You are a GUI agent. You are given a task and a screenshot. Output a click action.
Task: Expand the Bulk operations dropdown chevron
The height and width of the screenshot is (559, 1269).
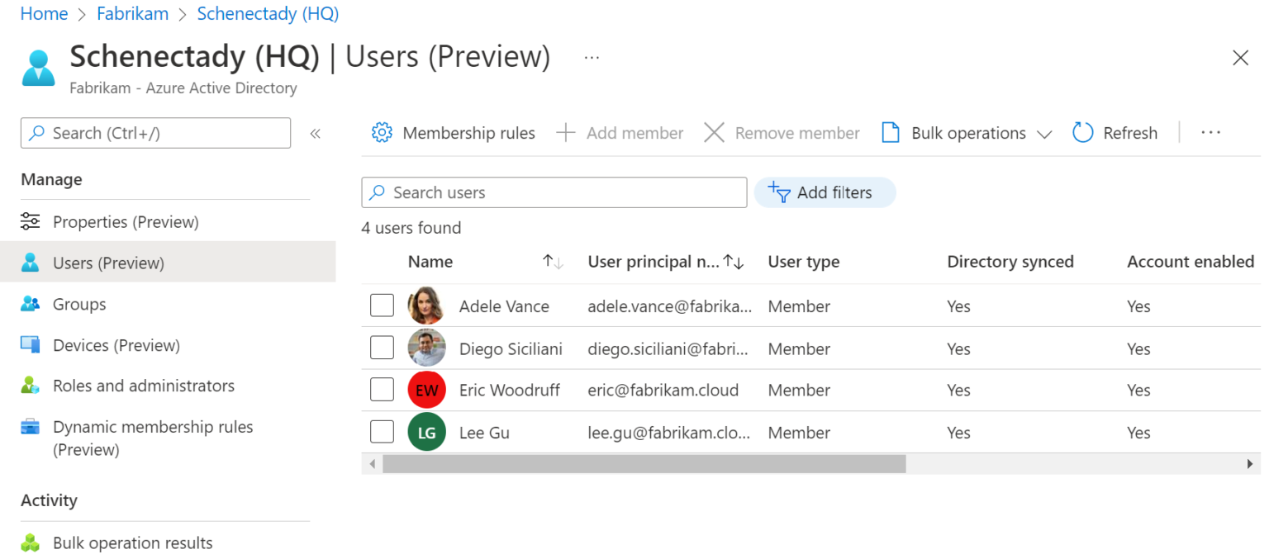tap(1043, 134)
